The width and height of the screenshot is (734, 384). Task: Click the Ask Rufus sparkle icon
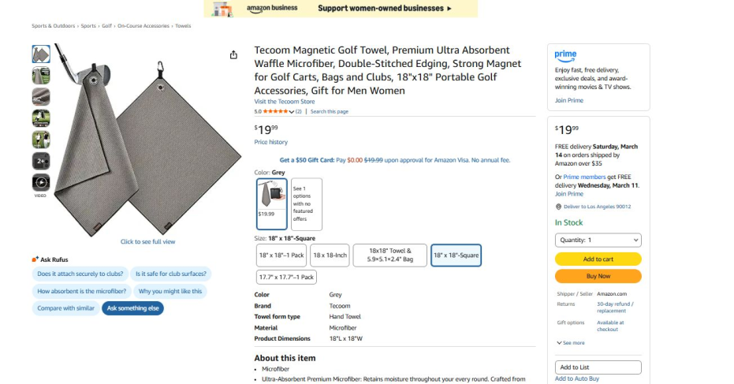[x=35, y=259]
